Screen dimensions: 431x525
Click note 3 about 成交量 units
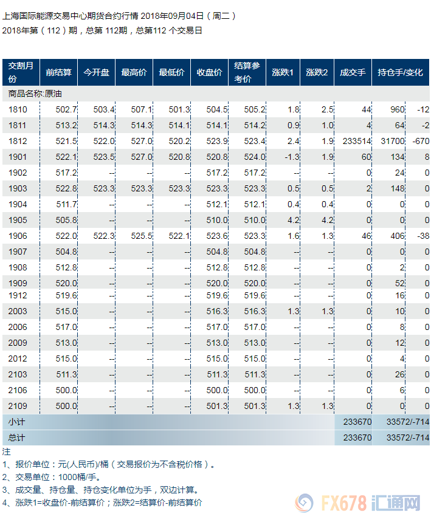coord(102,490)
